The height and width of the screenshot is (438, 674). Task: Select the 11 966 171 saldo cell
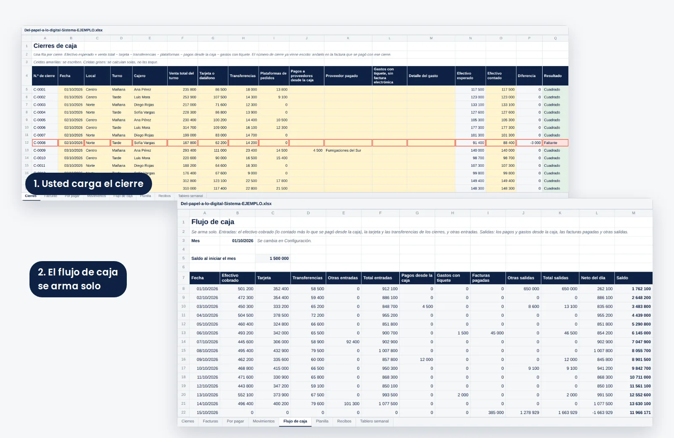633,412
